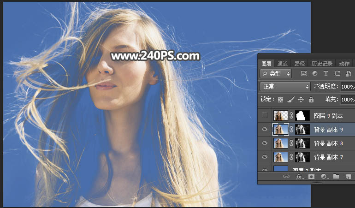The width and height of the screenshot is (355, 208).
Task: Filter layers by text type icon
Action: (326, 73)
